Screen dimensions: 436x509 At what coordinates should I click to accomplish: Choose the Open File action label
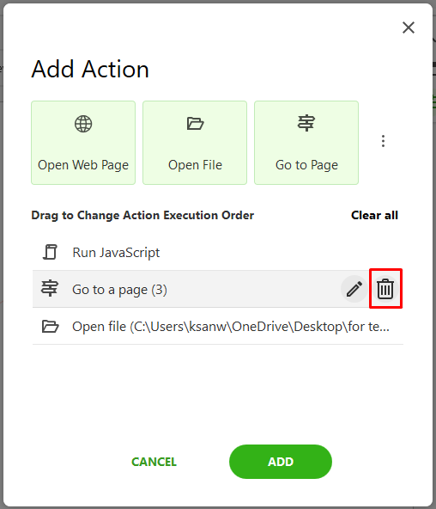pos(195,165)
